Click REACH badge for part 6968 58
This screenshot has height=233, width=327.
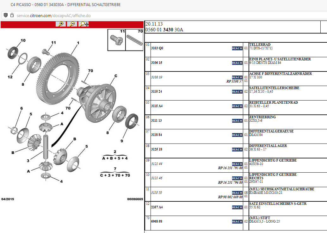(237, 222)
